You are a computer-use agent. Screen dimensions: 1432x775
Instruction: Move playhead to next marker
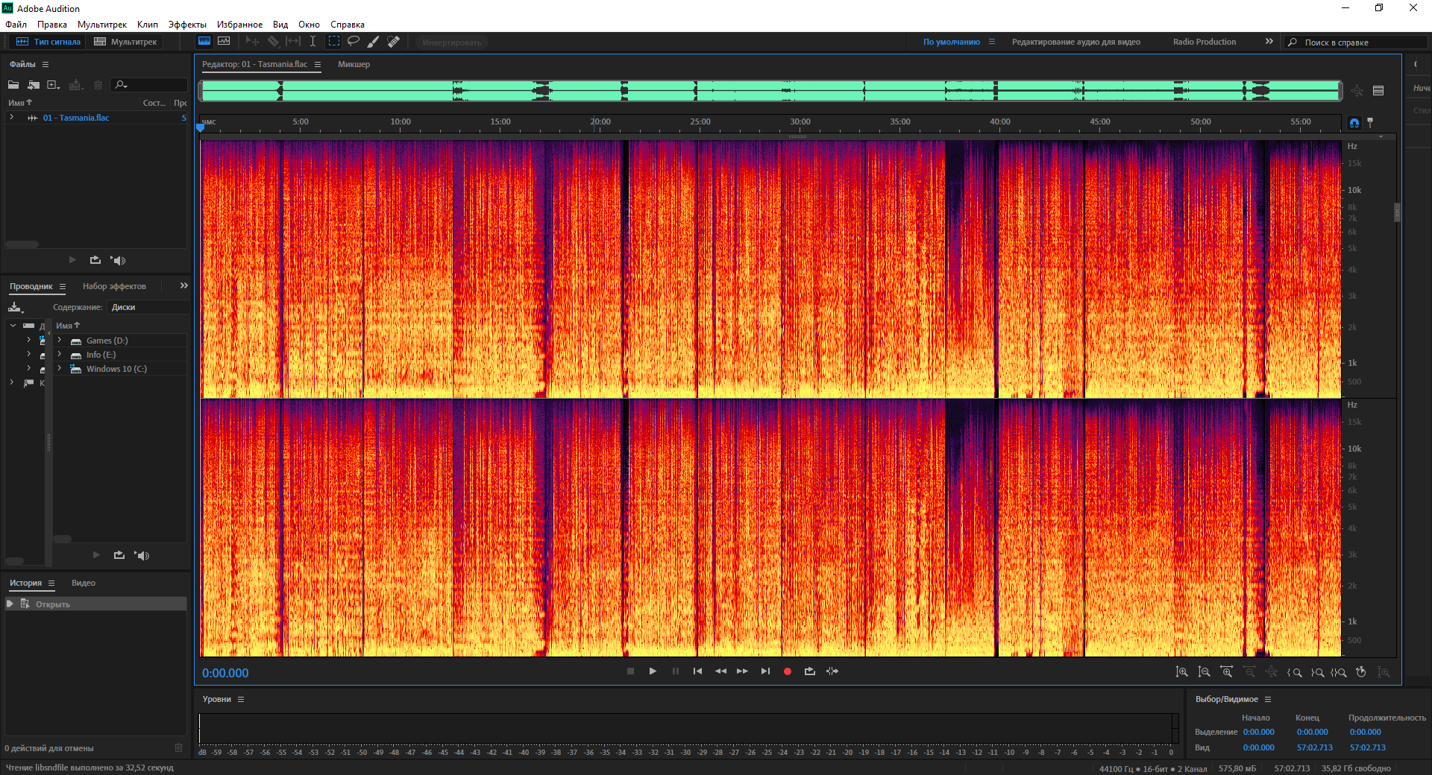pyautogui.click(x=765, y=671)
